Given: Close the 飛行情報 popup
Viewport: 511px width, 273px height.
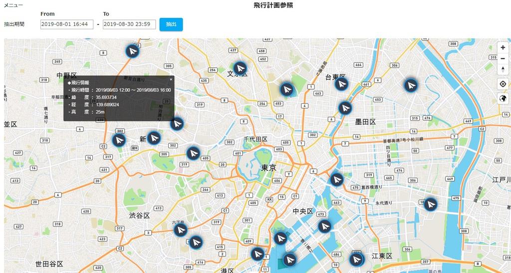Looking at the screenshot, I should (x=171, y=79).
